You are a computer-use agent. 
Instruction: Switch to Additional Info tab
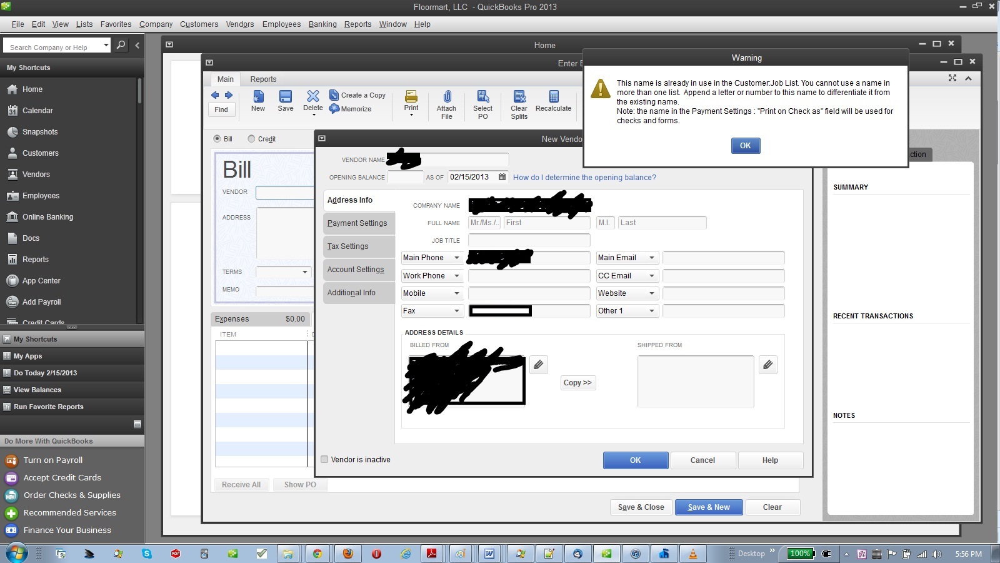[x=359, y=293]
